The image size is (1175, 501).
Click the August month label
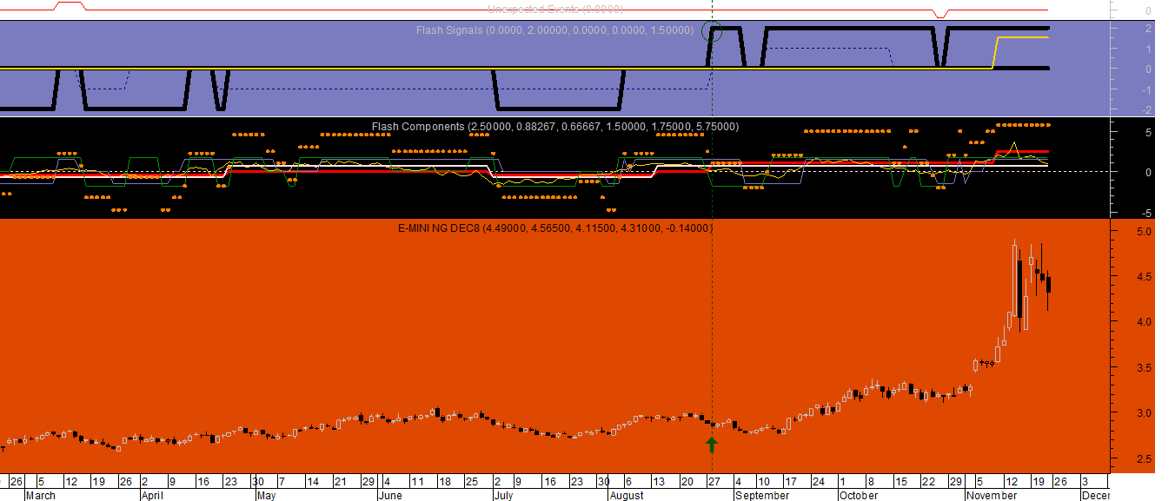pos(627,496)
